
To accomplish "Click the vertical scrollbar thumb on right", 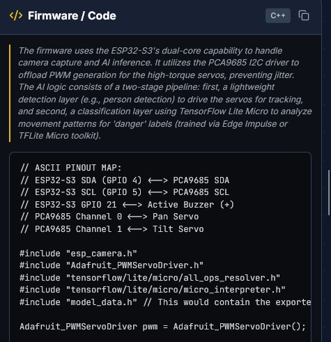I will 329,193.
